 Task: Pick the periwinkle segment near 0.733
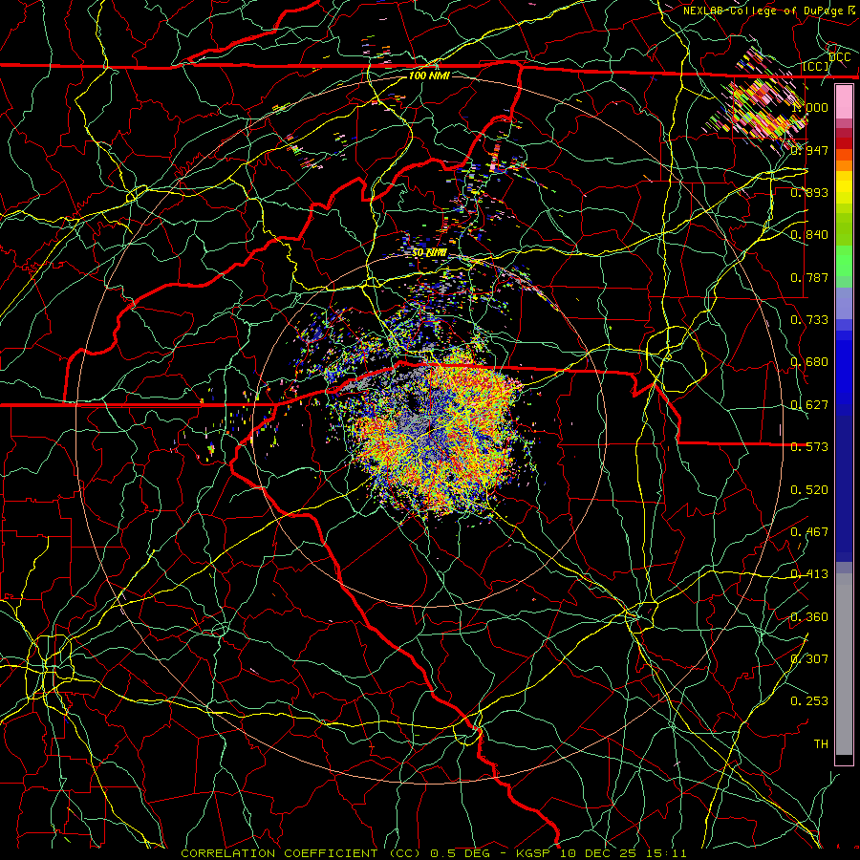coord(844,303)
